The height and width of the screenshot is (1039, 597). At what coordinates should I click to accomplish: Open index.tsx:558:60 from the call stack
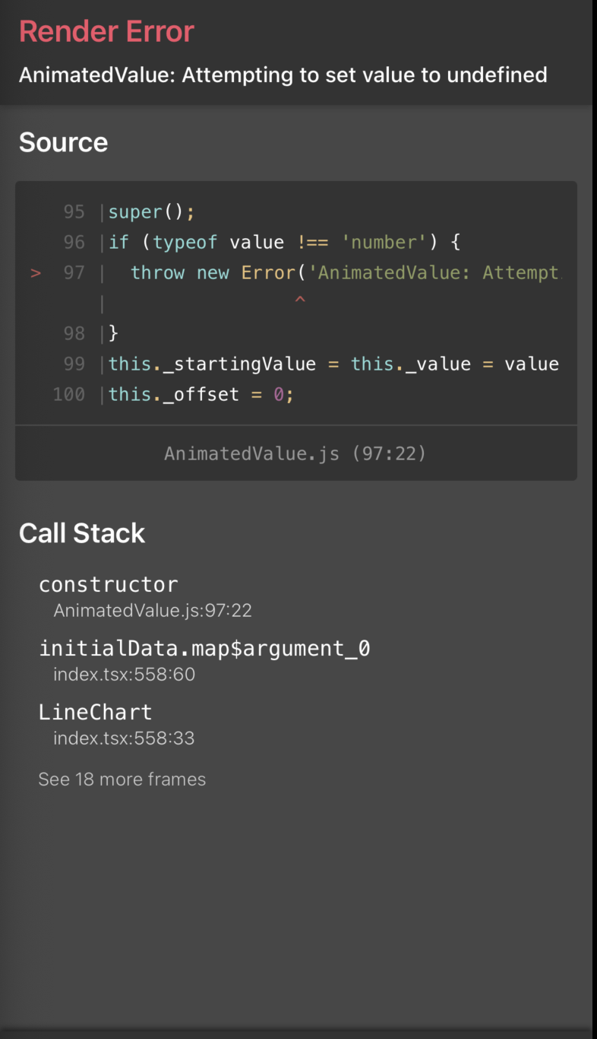coord(124,674)
